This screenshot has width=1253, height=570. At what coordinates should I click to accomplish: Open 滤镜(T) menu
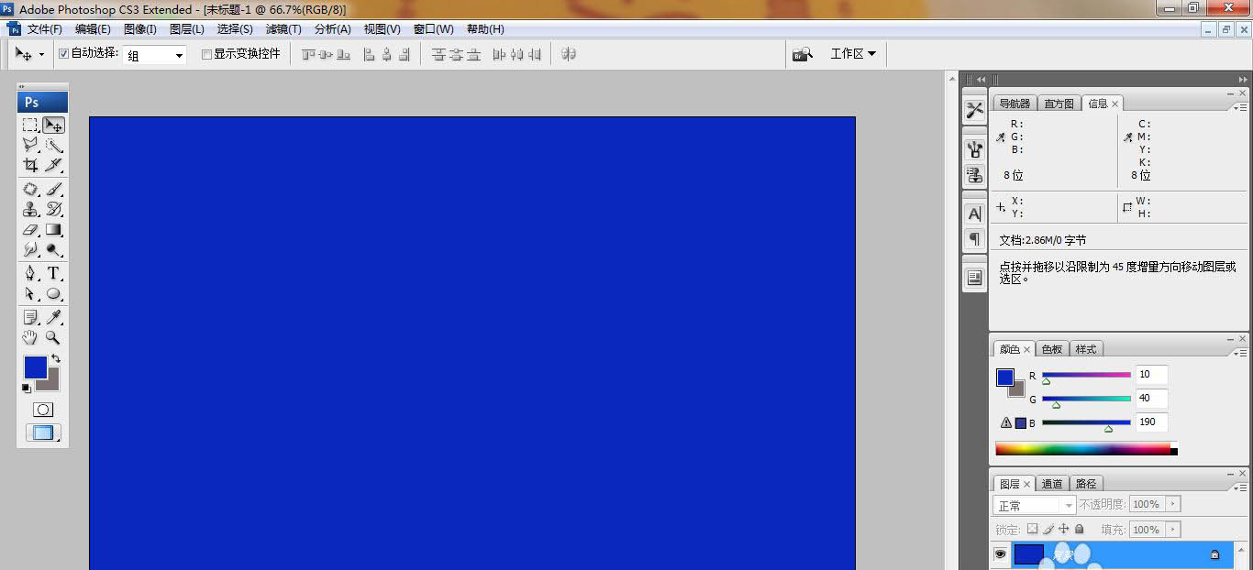283,29
